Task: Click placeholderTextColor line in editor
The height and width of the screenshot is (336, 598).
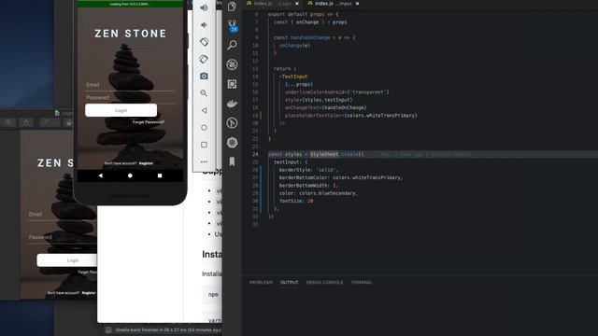Action: tap(351, 116)
